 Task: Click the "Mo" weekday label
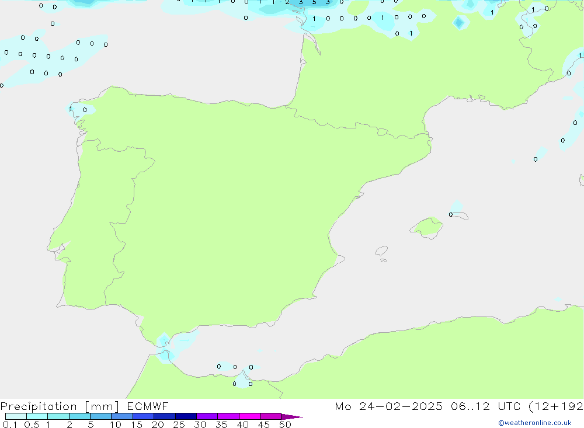click(343, 406)
